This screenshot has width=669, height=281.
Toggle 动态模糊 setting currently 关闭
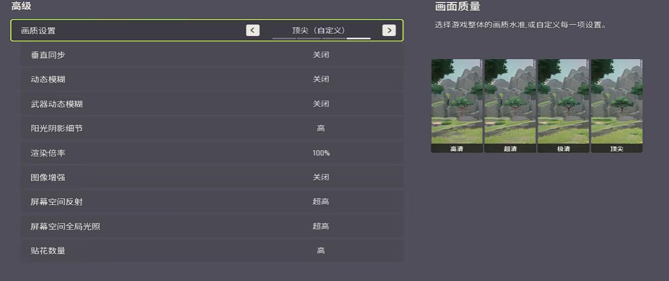pyautogui.click(x=321, y=80)
